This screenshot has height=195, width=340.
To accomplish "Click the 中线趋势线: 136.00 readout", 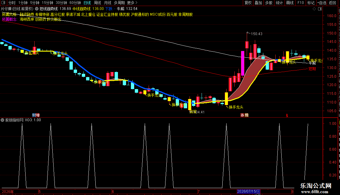I will click(x=88, y=9).
